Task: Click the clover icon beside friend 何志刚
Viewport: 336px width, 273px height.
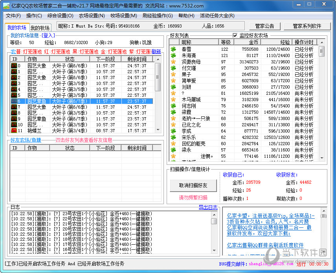Action: click(173, 106)
